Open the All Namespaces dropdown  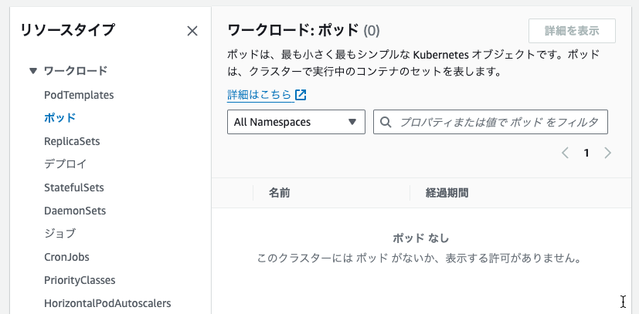296,122
